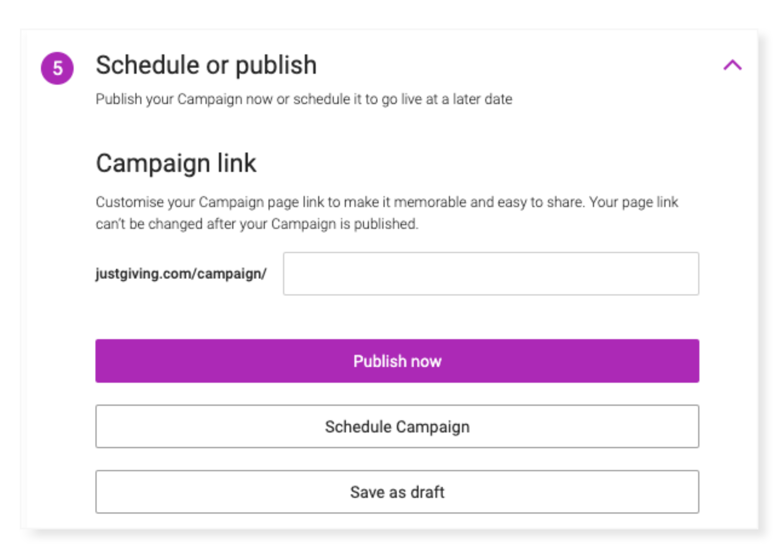Click the justgiving.com/campaign/ prefix label

click(x=181, y=273)
